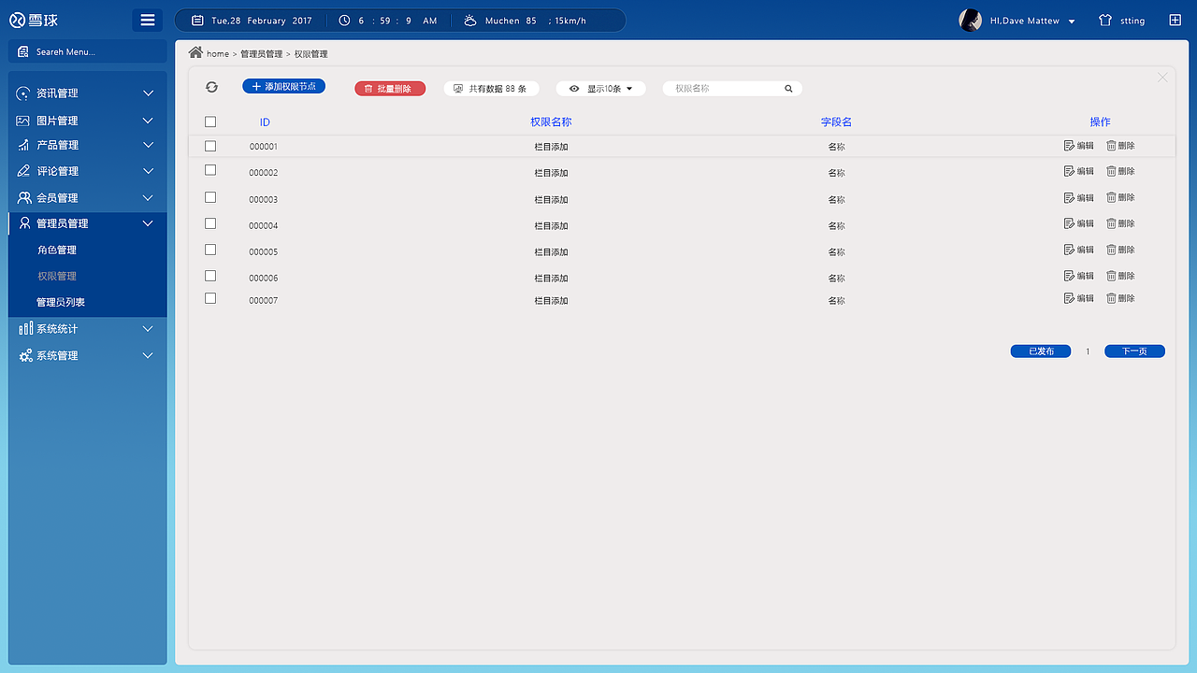Image resolution: width=1197 pixels, height=673 pixels.
Task: Check the checkbox for row 000002
Action: pos(210,170)
